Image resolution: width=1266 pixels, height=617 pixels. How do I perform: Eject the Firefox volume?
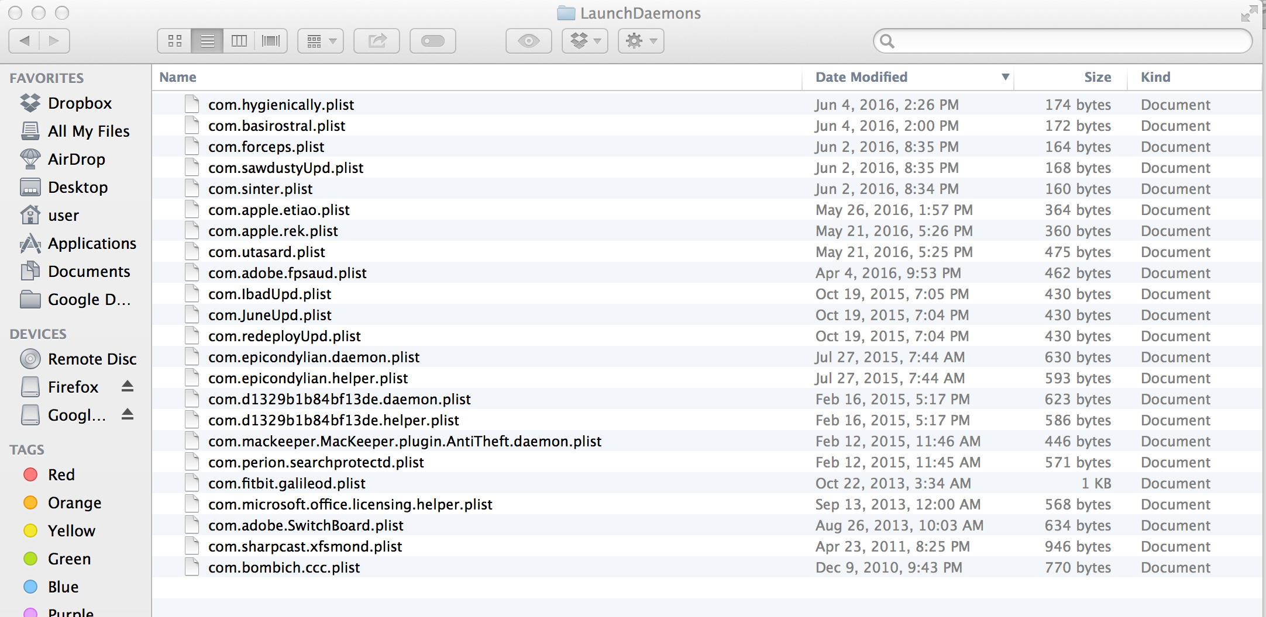tap(128, 386)
